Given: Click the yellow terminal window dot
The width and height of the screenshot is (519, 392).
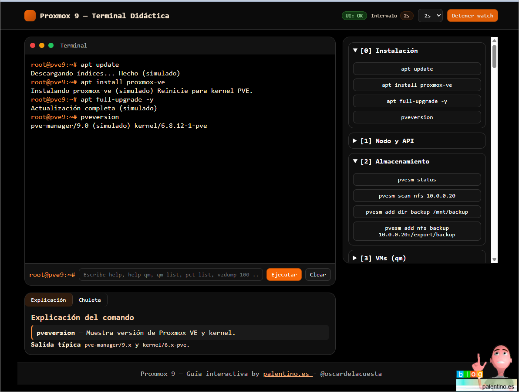Looking at the screenshot, I should (x=42, y=45).
